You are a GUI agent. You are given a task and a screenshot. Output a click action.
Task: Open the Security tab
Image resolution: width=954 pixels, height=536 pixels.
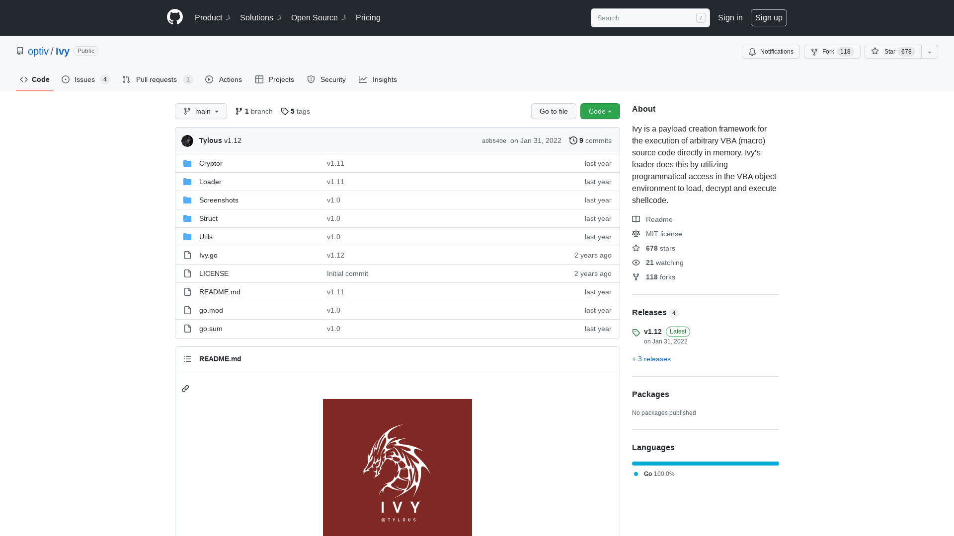click(x=326, y=79)
